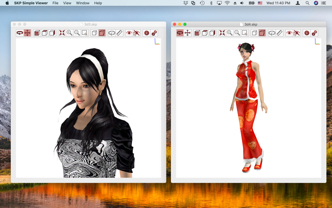Switch to right side view cube in 3d4.skp window

point(212,33)
